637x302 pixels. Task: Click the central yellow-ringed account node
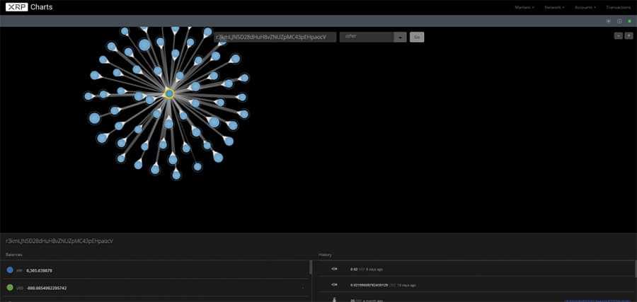point(169,93)
